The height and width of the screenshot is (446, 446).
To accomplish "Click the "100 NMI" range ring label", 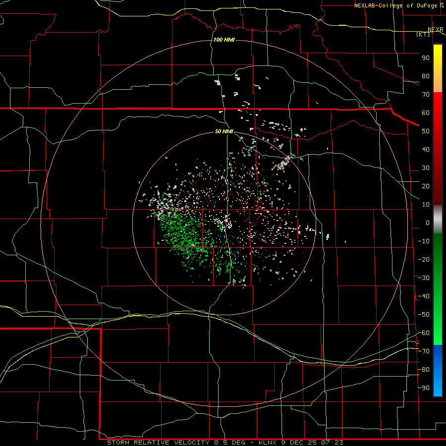I will [x=224, y=40].
